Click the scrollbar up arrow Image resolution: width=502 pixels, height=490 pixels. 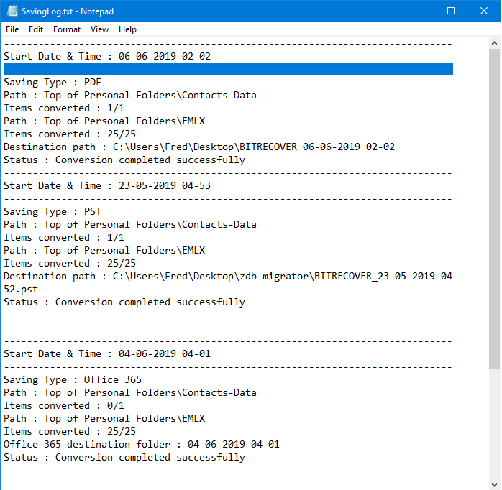pos(494,43)
